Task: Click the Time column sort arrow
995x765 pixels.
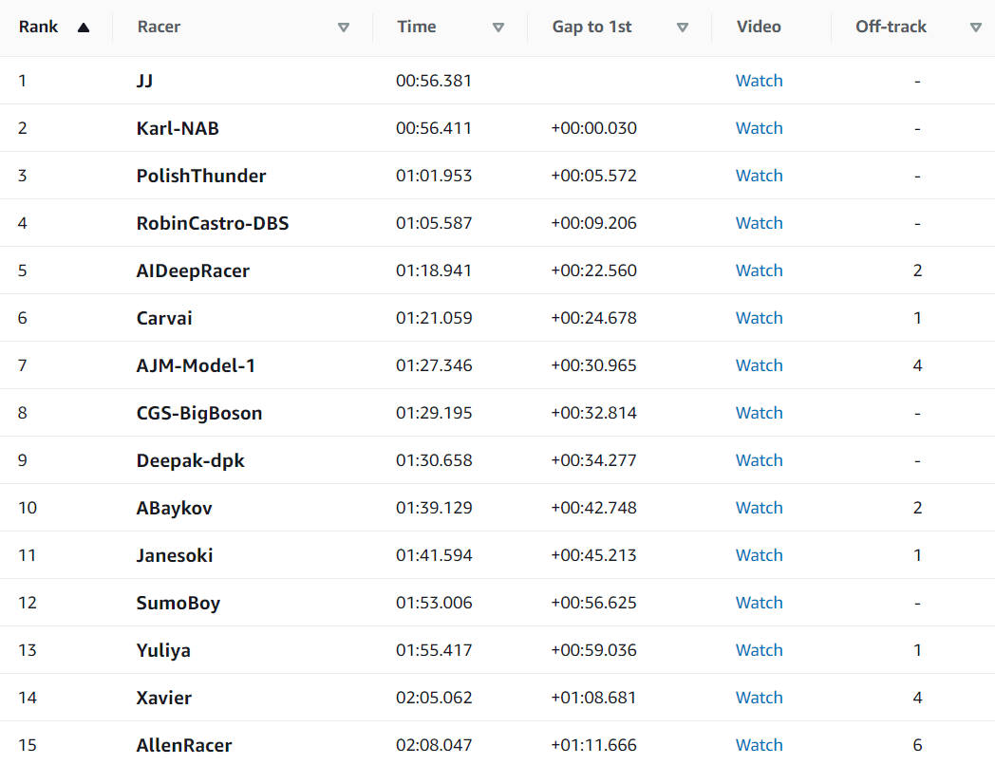Action: 498,28
